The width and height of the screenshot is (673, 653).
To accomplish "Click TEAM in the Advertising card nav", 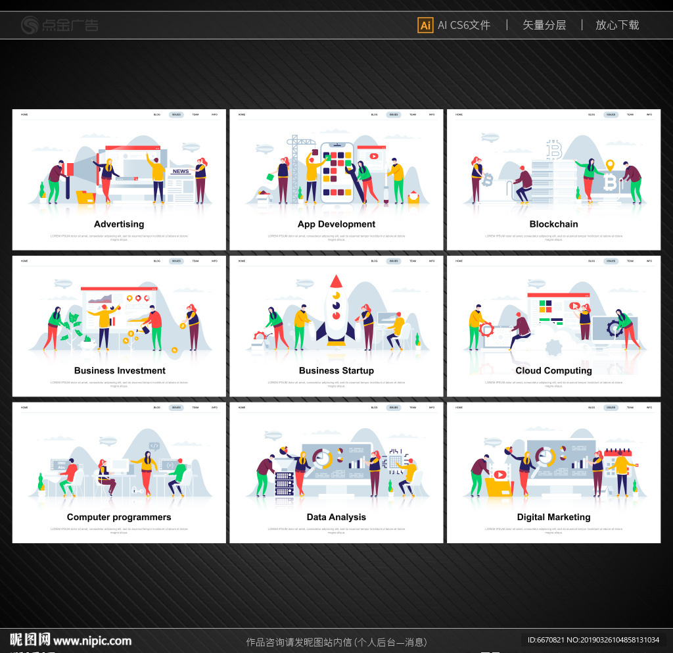I will click(x=195, y=114).
